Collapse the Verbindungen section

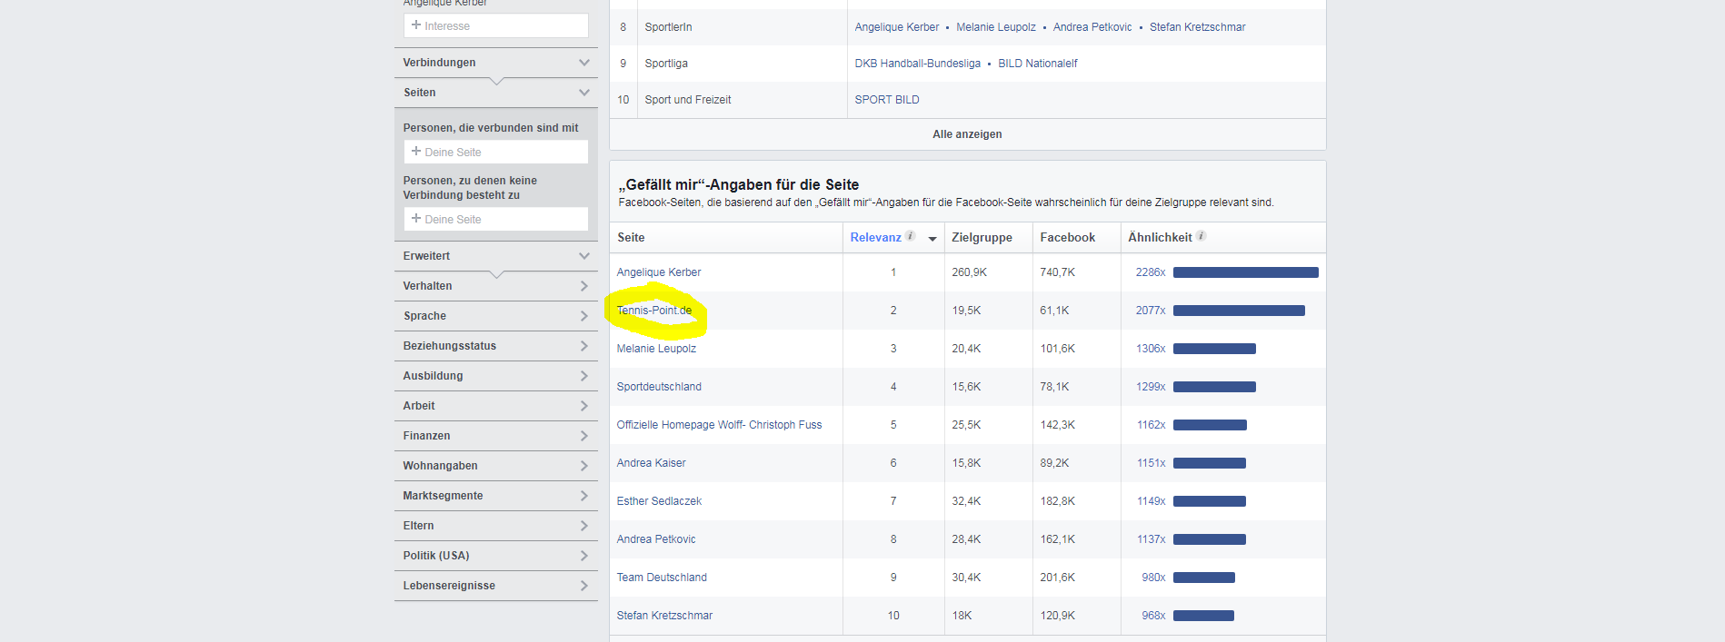[496, 63]
